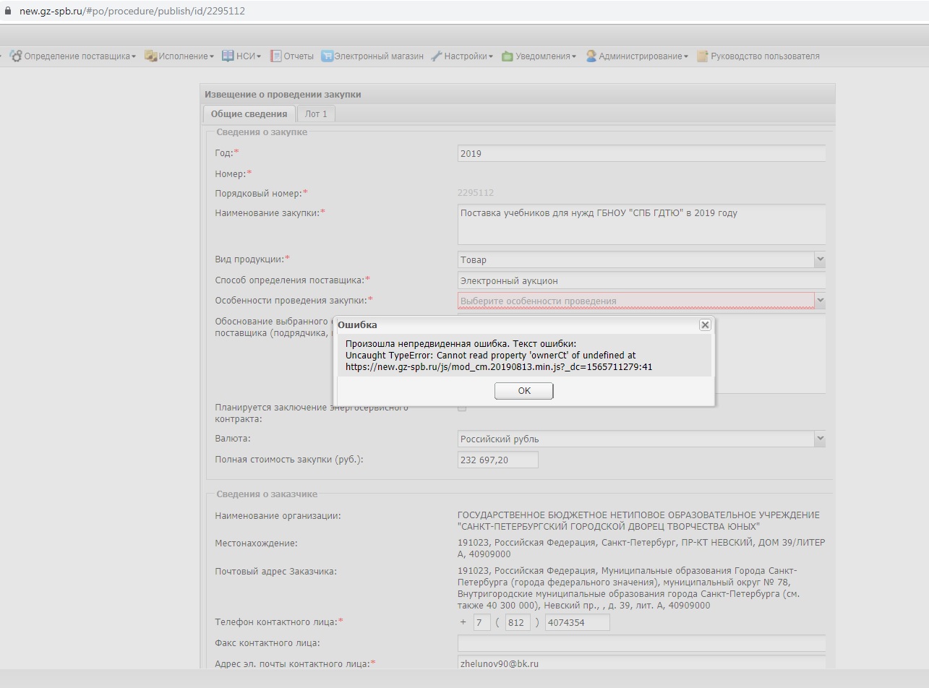This screenshot has width=929, height=688.
Task: Open the Электронный магазин cart icon
Action: pos(327,56)
